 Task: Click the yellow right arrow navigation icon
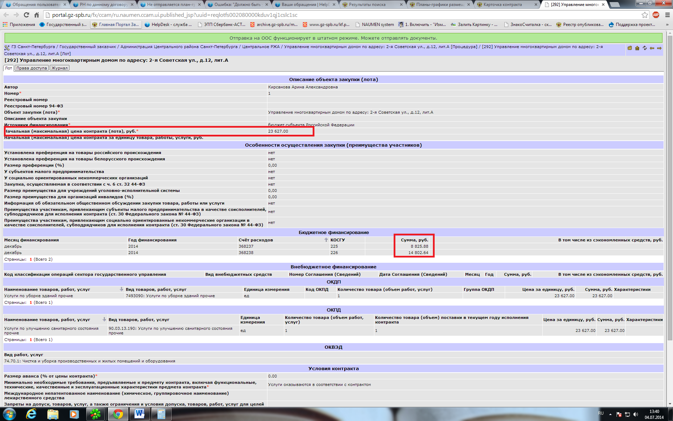659,48
